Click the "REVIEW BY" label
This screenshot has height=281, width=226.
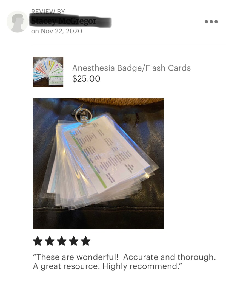coord(48,12)
